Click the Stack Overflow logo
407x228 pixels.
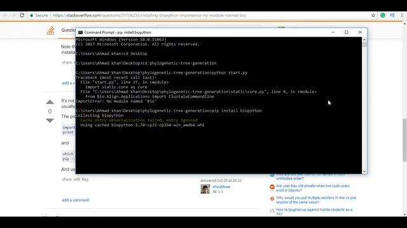[x=50, y=30]
